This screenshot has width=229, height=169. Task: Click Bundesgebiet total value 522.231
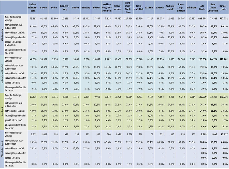pos(222,19)
